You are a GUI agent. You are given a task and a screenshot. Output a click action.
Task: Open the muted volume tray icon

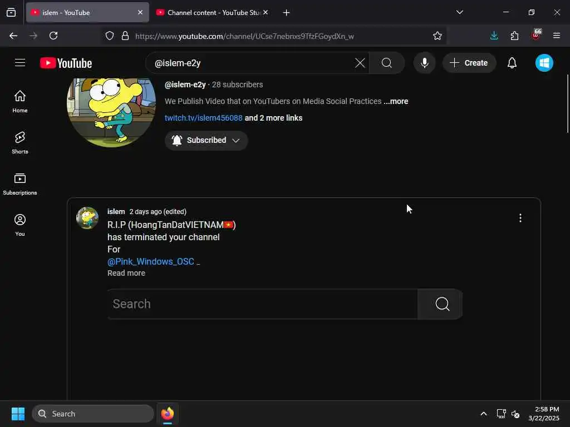[x=515, y=414]
